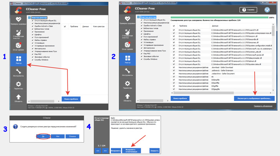This screenshot has width=280, height=156.
Task: Click Проверить обновления link in window 2
Action: [x=263, y=106]
